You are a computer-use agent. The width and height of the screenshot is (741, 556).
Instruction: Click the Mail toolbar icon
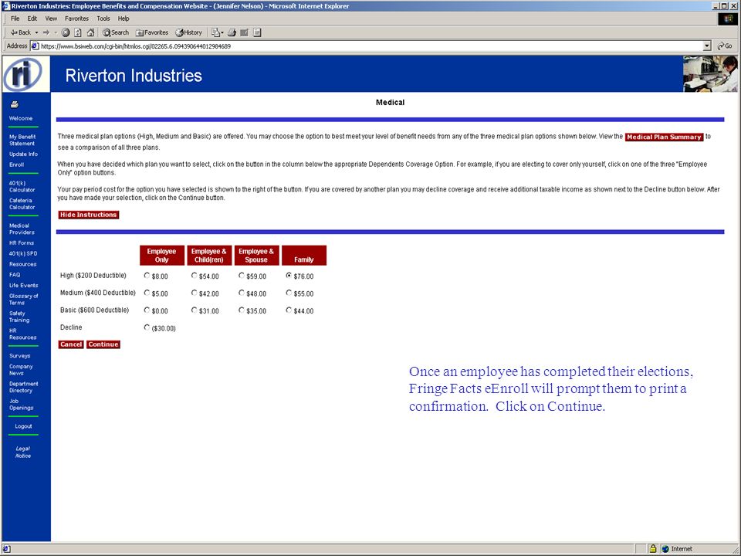point(215,32)
